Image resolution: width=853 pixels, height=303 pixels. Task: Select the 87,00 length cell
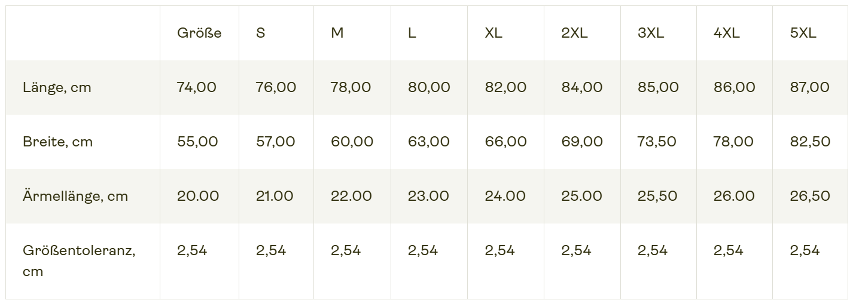[810, 87]
